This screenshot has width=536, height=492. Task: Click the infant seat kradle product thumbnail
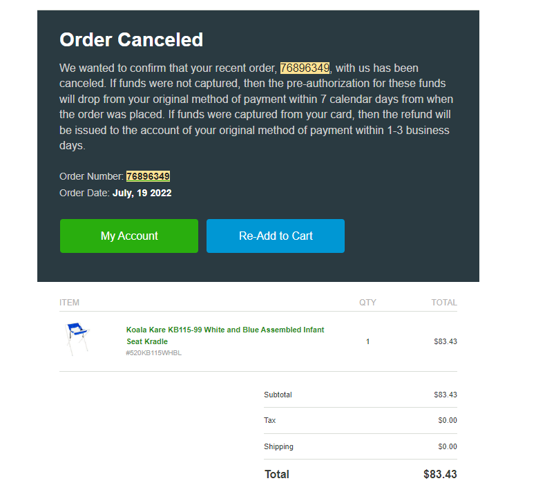77,339
